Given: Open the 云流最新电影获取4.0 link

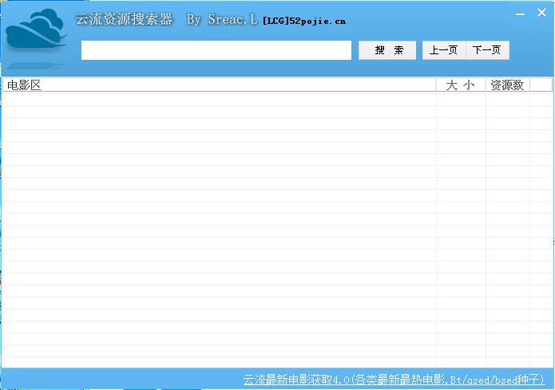Looking at the screenshot, I should click(x=394, y=380).
